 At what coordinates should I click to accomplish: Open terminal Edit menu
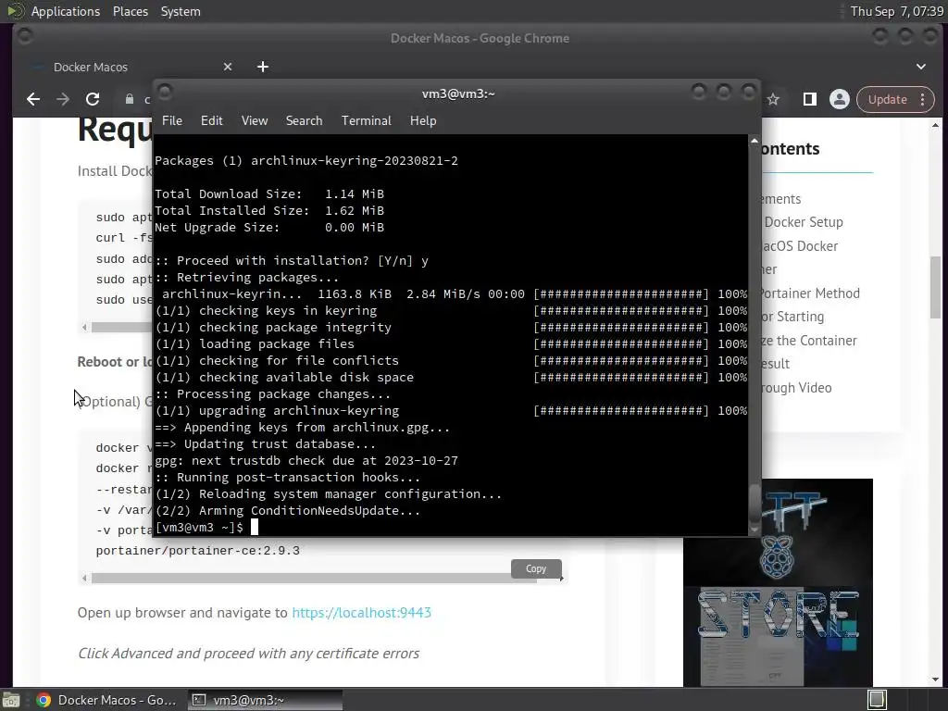tap(212, 120)
